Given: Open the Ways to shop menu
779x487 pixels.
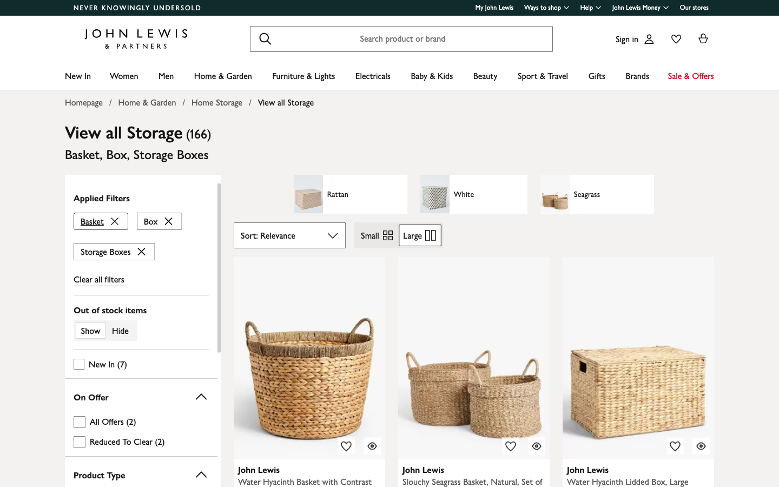Looking at the screenshot, I should tap(546, 8).
